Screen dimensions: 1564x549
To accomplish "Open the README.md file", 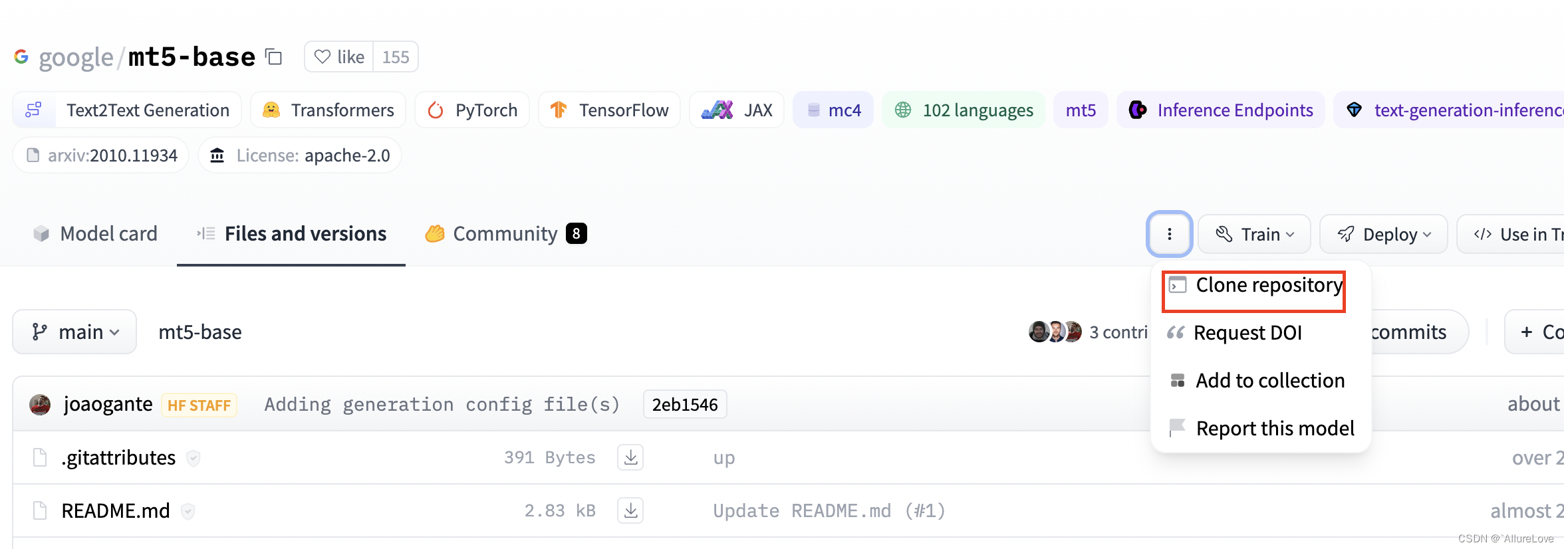I will (116, 510).
